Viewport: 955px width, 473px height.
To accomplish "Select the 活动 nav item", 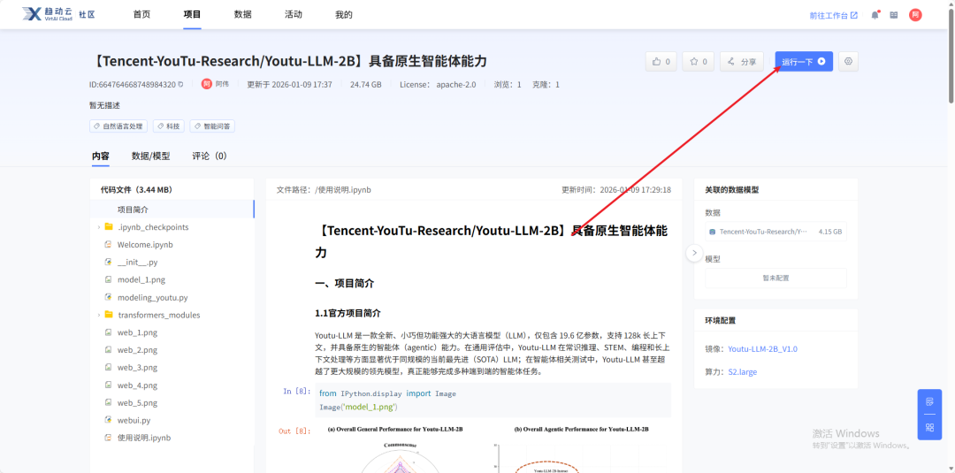I will (293, 15).
